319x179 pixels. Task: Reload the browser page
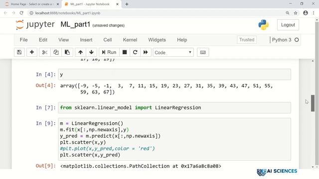coord(21,13)
